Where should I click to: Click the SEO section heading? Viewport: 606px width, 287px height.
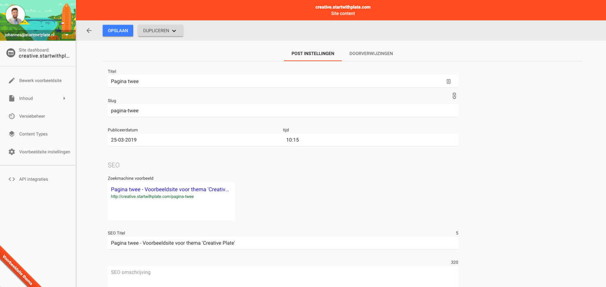(x=113, y=165)
